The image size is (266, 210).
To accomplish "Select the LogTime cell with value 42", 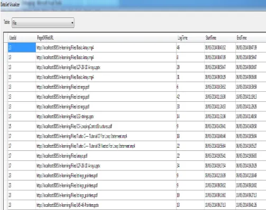I will point(190,97).
